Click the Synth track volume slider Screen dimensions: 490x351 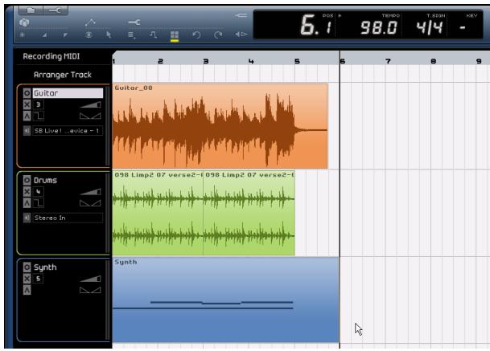coord(91,279)
